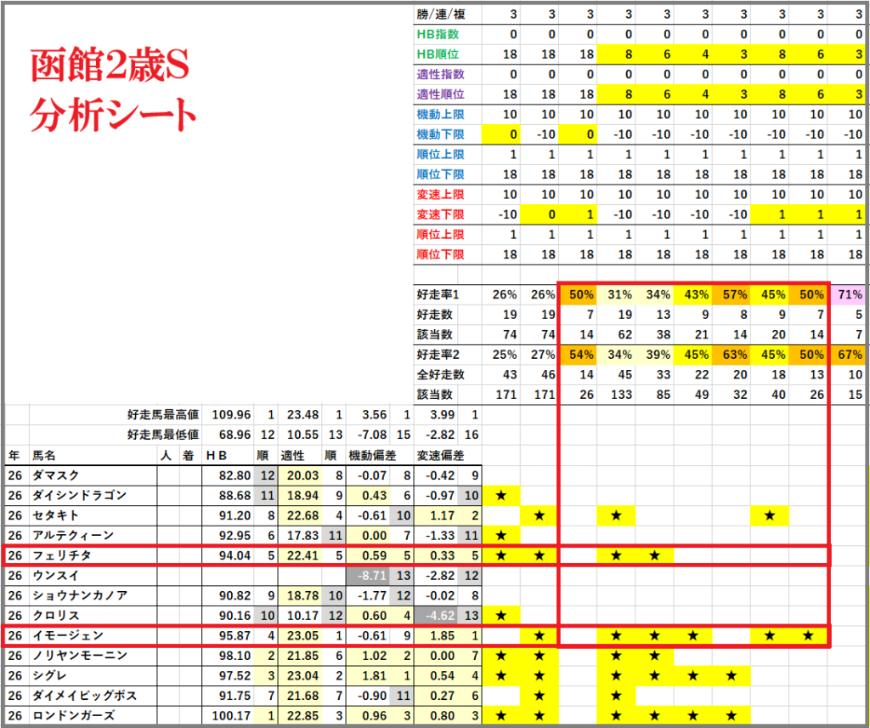Select horse name ダマスク
This screenshot has width=870, height=728.
[x=55, y=475]
